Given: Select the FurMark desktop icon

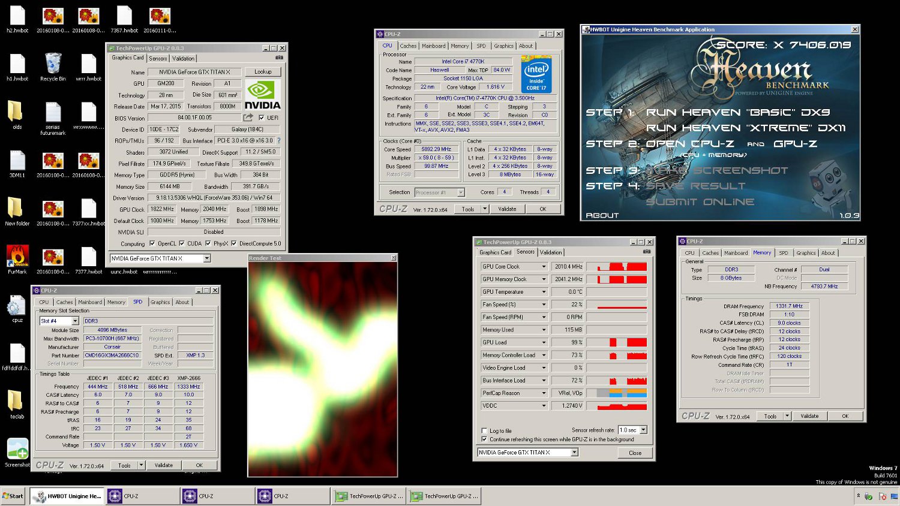Looking at the screenshot, I should (17, 260).
